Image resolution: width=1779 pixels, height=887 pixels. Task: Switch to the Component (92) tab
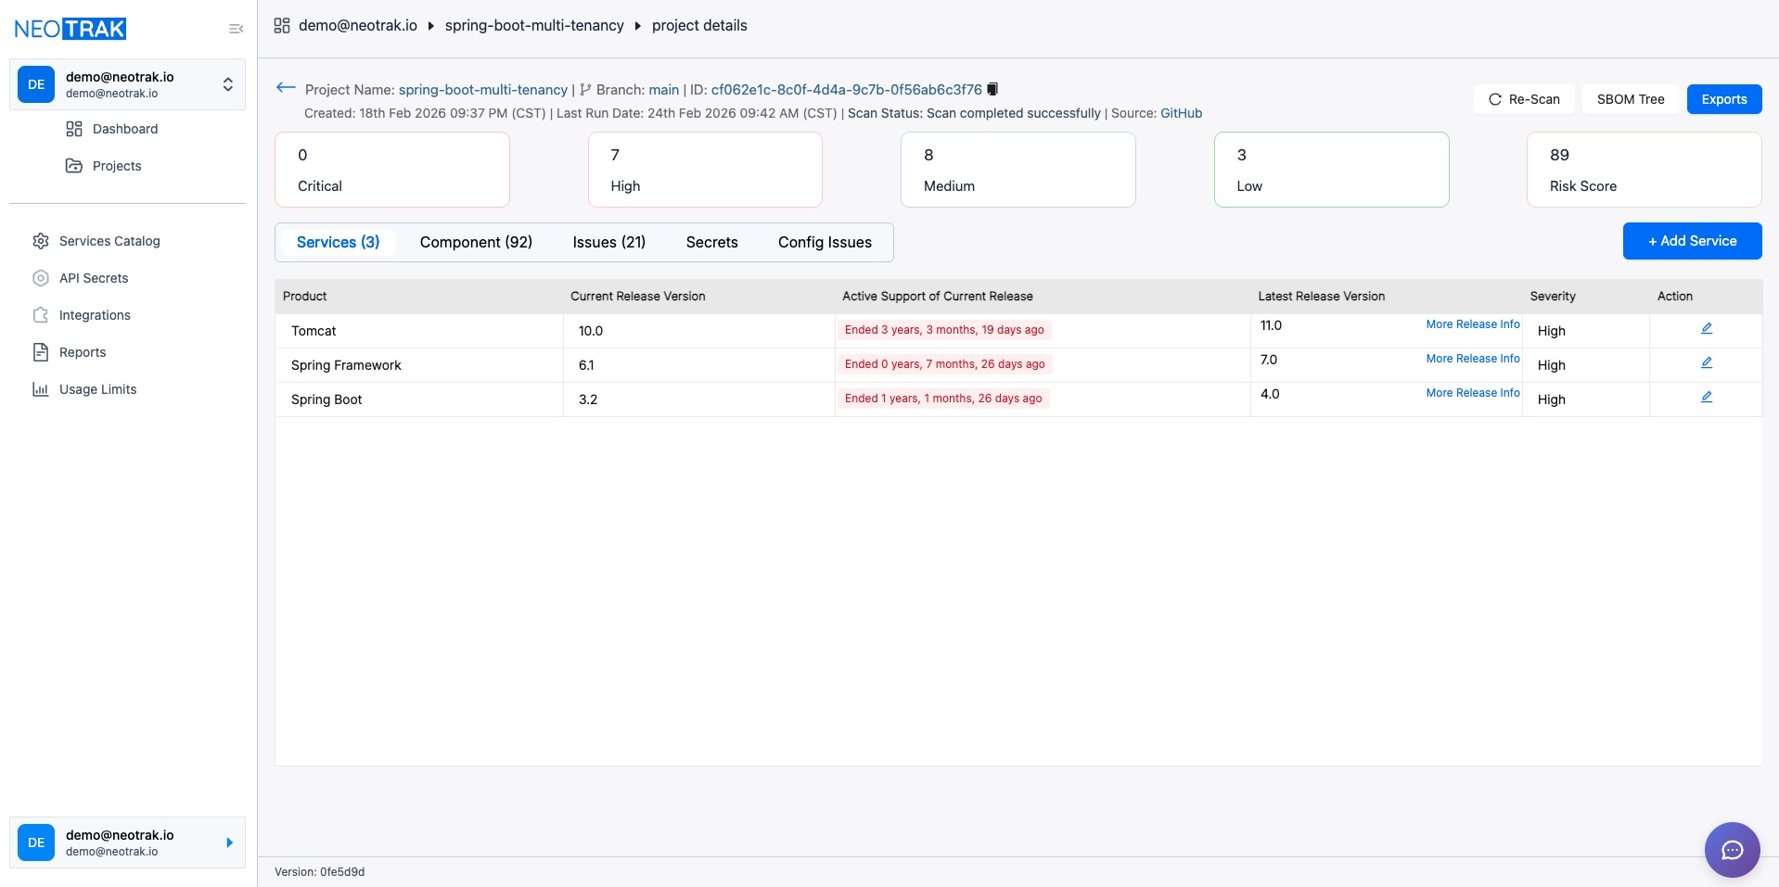tap(476, 242)
